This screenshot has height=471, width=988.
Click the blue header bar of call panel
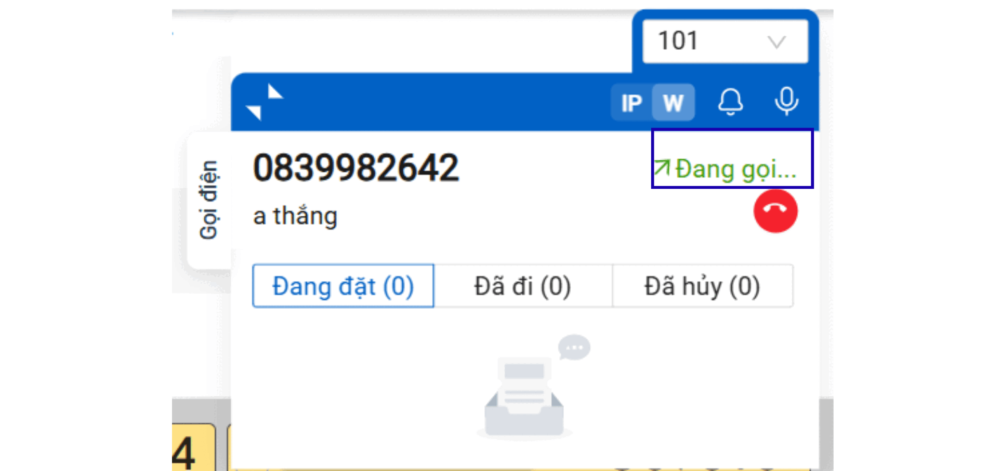click(x=442, y=102)
